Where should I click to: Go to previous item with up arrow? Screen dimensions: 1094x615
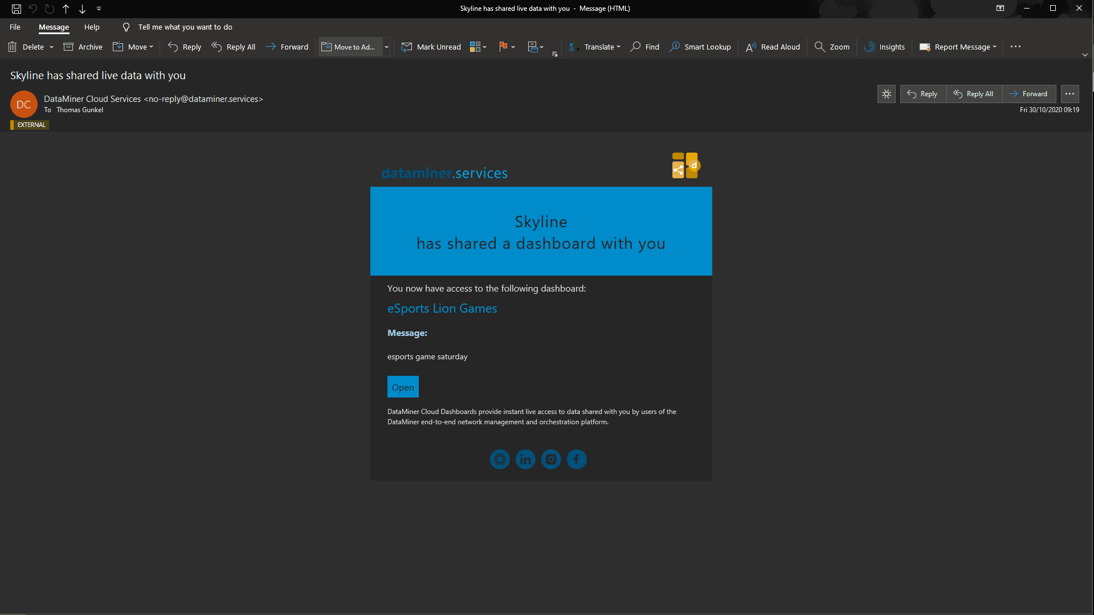click(x=66, y=9)
